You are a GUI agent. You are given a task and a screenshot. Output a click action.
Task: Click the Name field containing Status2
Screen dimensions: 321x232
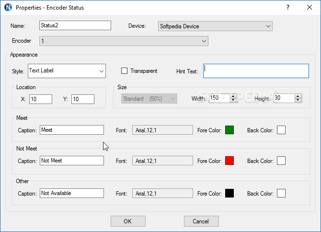pyautogui.click(x=75, y=25)
